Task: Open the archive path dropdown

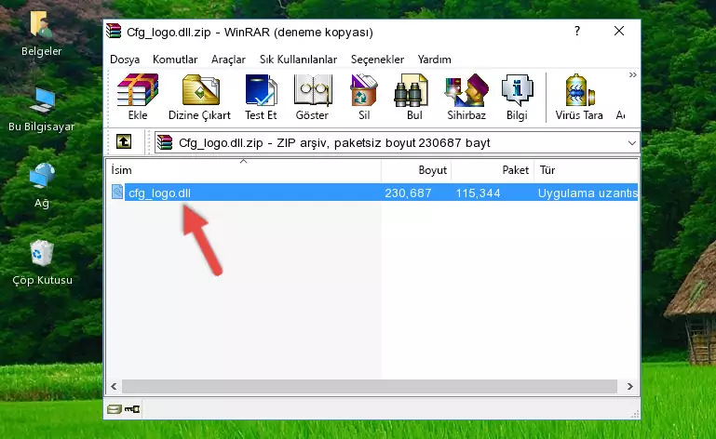Action: [x=631, y=143]
